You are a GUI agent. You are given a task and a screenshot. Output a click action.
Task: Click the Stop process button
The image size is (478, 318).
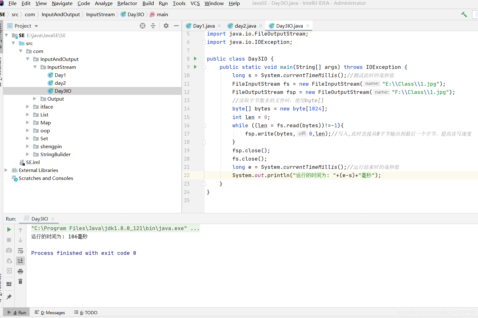[9, 240]
